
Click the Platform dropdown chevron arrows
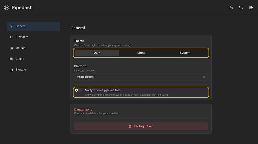click(x=204, y=77)
